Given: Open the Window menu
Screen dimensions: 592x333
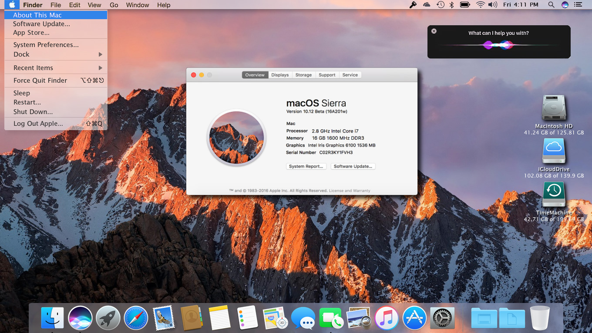Looking at the screenshot, I should (x=138, y=5).
